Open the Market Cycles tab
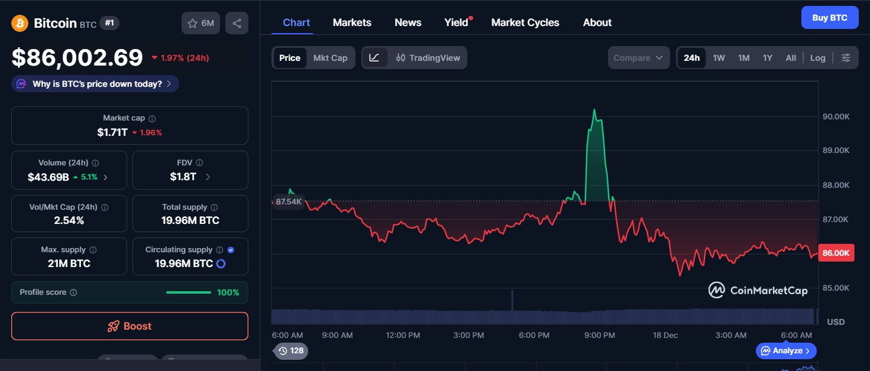 tap(525, 22)
